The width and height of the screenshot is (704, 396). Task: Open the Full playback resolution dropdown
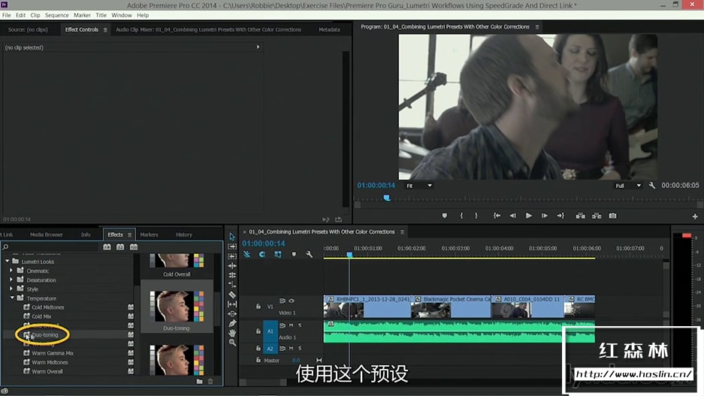tap(627, 186)
